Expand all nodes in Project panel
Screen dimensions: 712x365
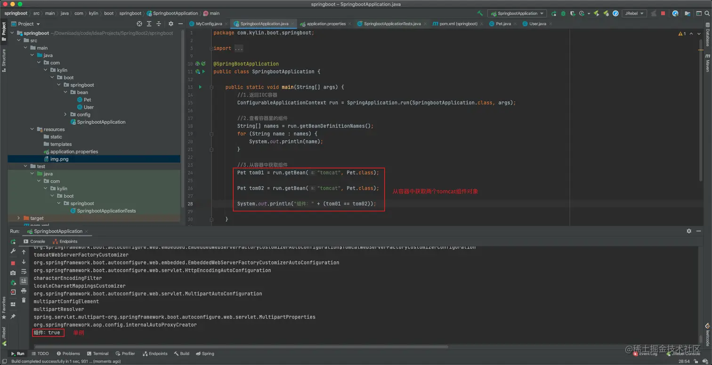149,24
